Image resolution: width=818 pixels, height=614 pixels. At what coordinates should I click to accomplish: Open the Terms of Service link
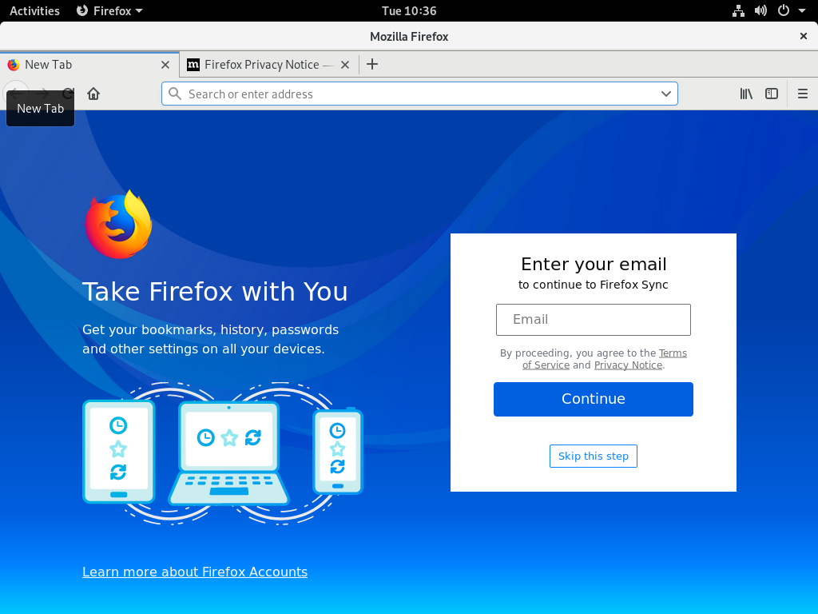coord(673,353)
